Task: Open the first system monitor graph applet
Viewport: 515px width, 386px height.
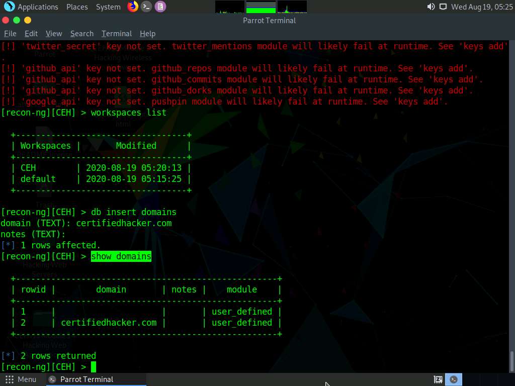Action: (229, 7)
